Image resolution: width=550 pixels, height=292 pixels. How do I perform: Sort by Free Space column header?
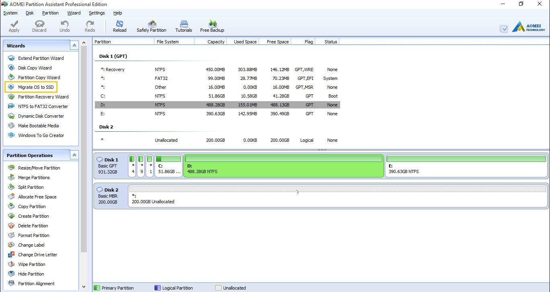[x=275, y=41]
